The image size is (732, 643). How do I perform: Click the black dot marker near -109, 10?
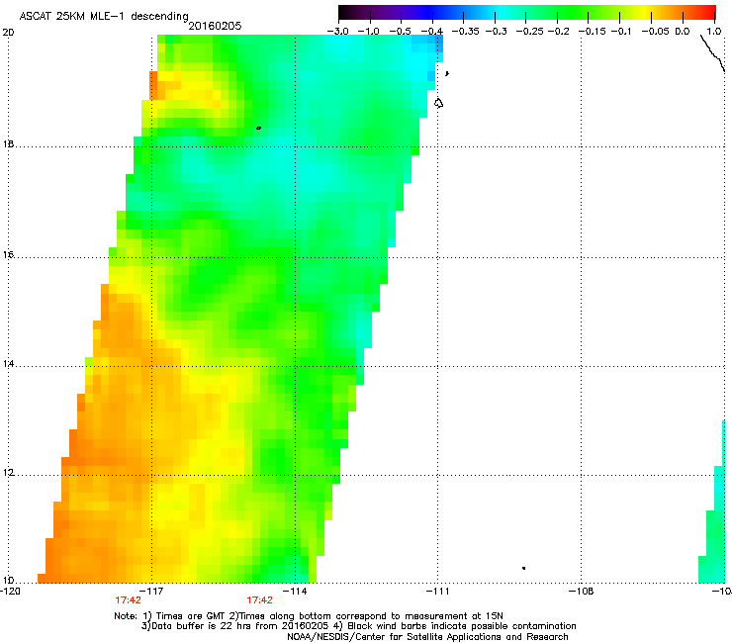(524, 568)
